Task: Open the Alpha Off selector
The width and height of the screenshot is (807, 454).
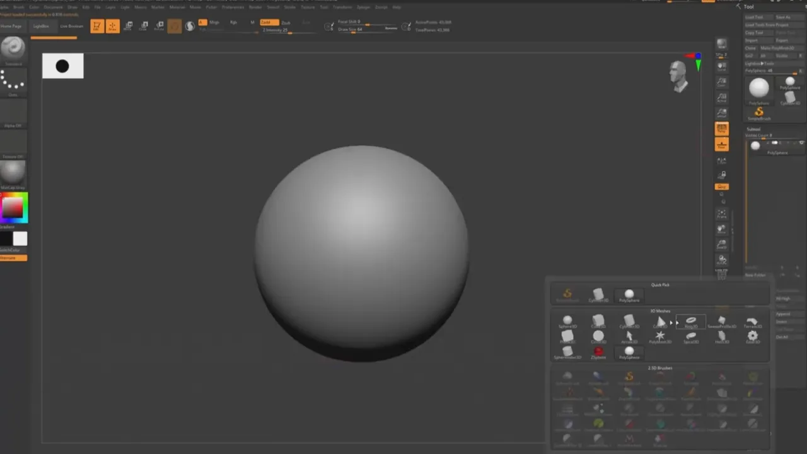Action: click(13, 113)
